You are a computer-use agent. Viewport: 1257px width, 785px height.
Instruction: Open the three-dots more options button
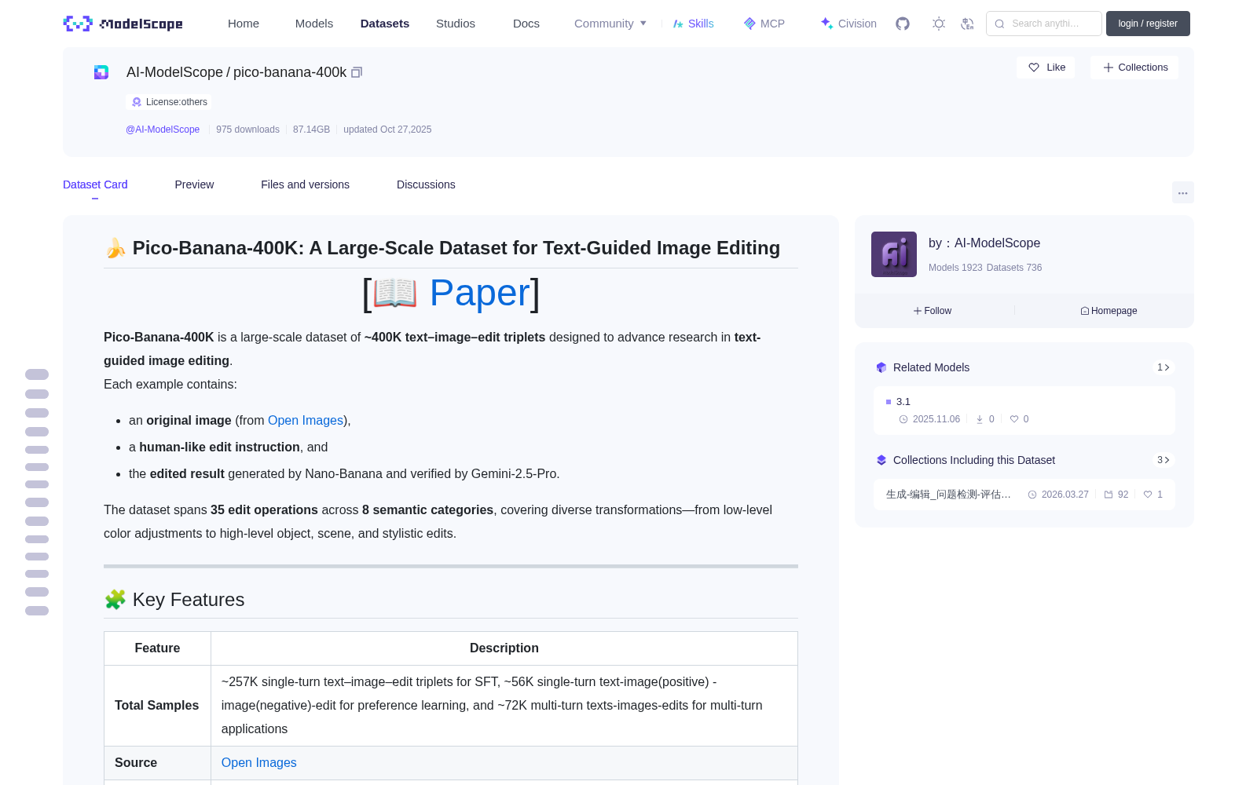1183,192
